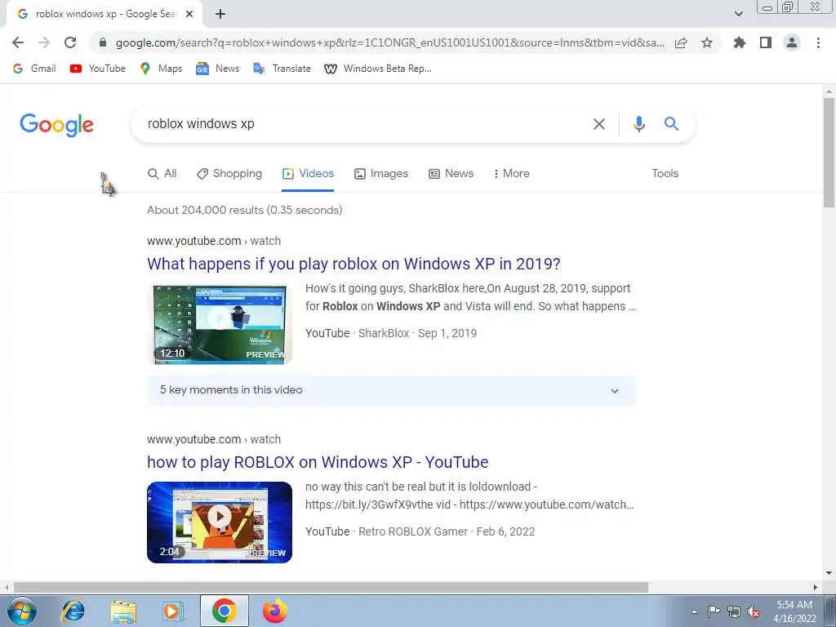836x627 pixels.
Task: Play the 2:04 video thumbnail
Action: (x=220, y=522)
